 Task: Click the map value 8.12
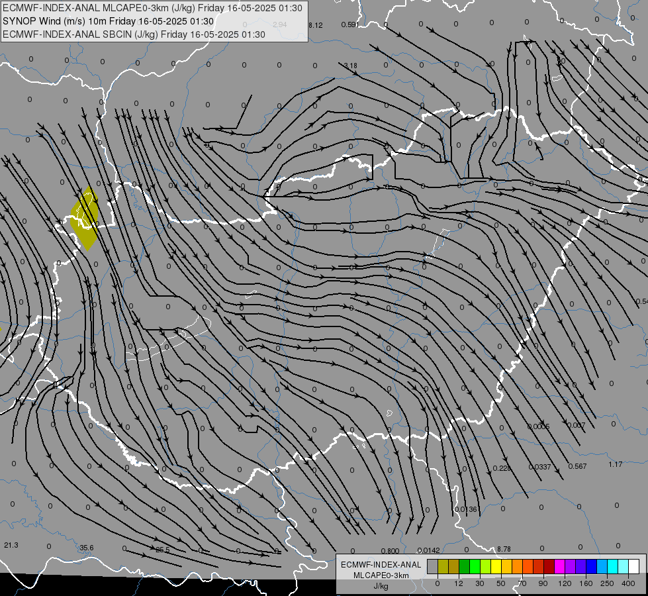point(315,25)
